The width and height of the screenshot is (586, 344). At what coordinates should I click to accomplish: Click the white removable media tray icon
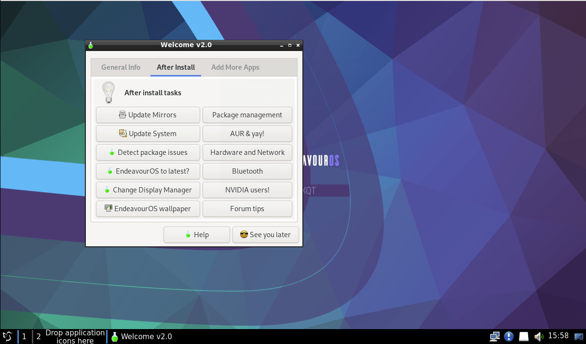click(524, 336)
